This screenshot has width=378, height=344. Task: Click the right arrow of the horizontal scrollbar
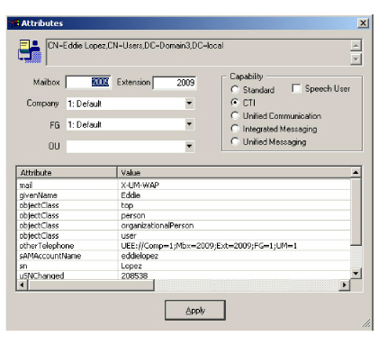[345, 285]
